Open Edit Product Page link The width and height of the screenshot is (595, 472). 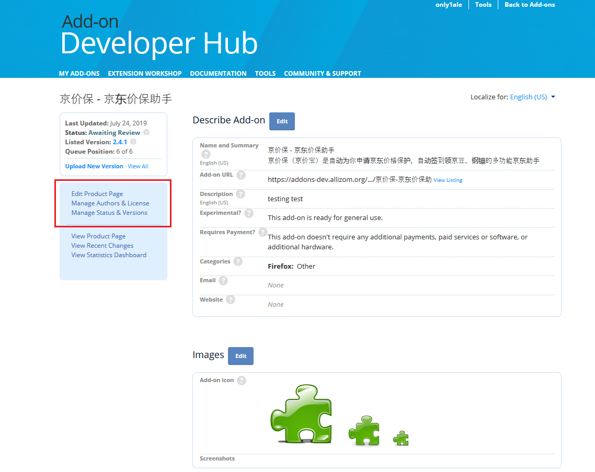point(97,194)
